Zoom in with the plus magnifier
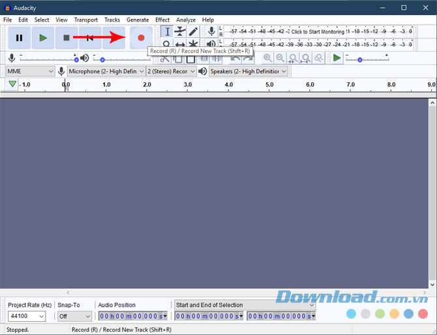437x335 pixels. (x=267, y=58)
